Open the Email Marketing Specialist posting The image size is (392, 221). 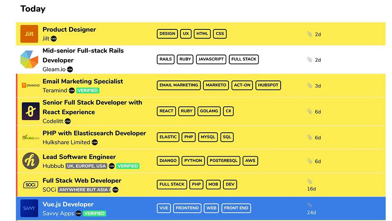coord(83,81)
